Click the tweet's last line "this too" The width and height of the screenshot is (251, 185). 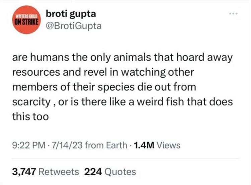[x=30, y=116]
